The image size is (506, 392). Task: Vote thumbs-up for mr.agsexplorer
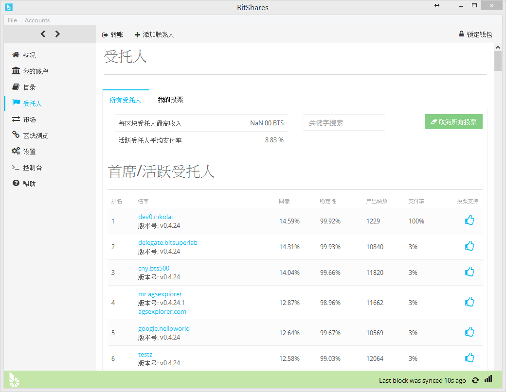[470, 302]
